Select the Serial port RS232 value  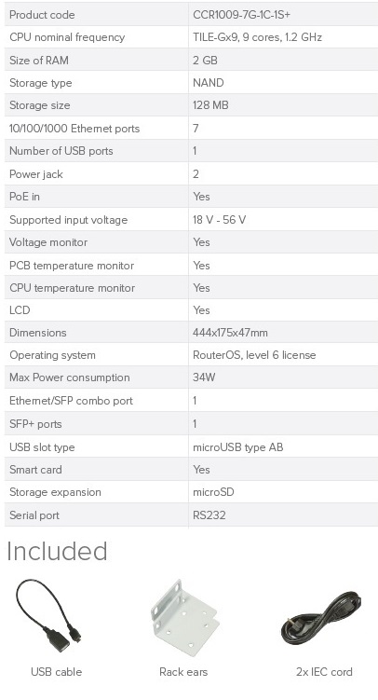click(x=209, y=515)
